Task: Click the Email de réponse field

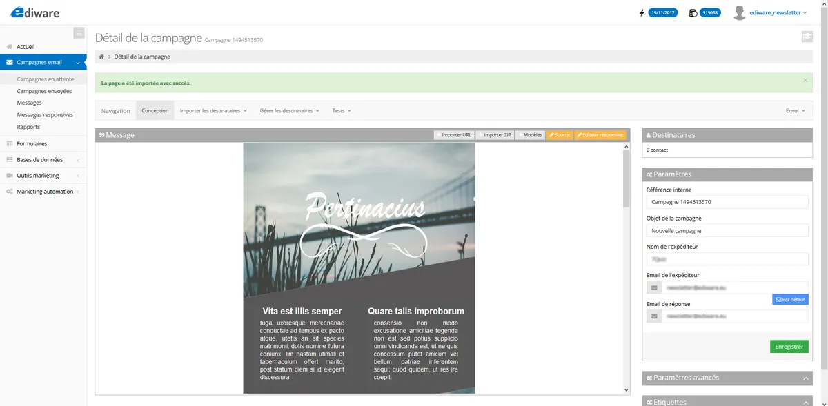Action: [x=735, y=316]
